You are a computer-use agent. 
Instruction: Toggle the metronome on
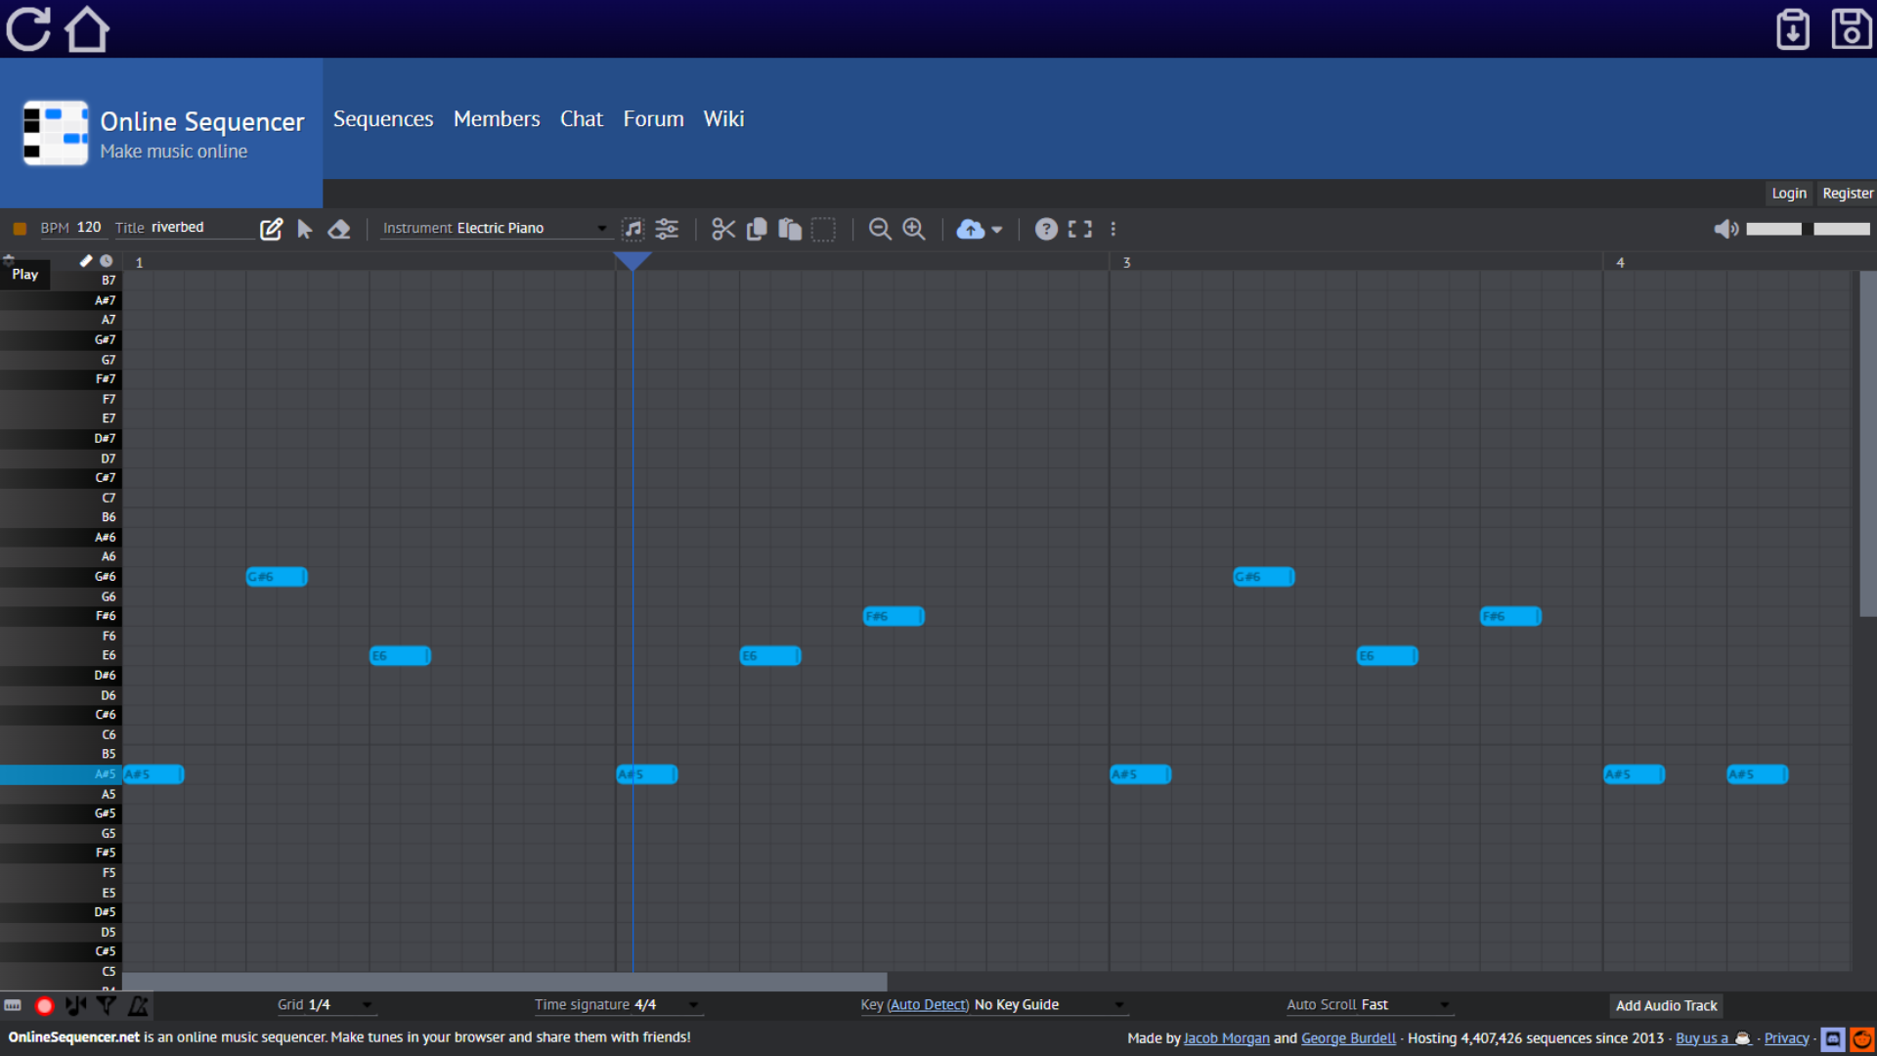coord(139,1005)
